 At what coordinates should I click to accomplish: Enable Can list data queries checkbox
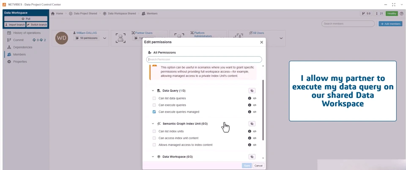coord(154,98)
